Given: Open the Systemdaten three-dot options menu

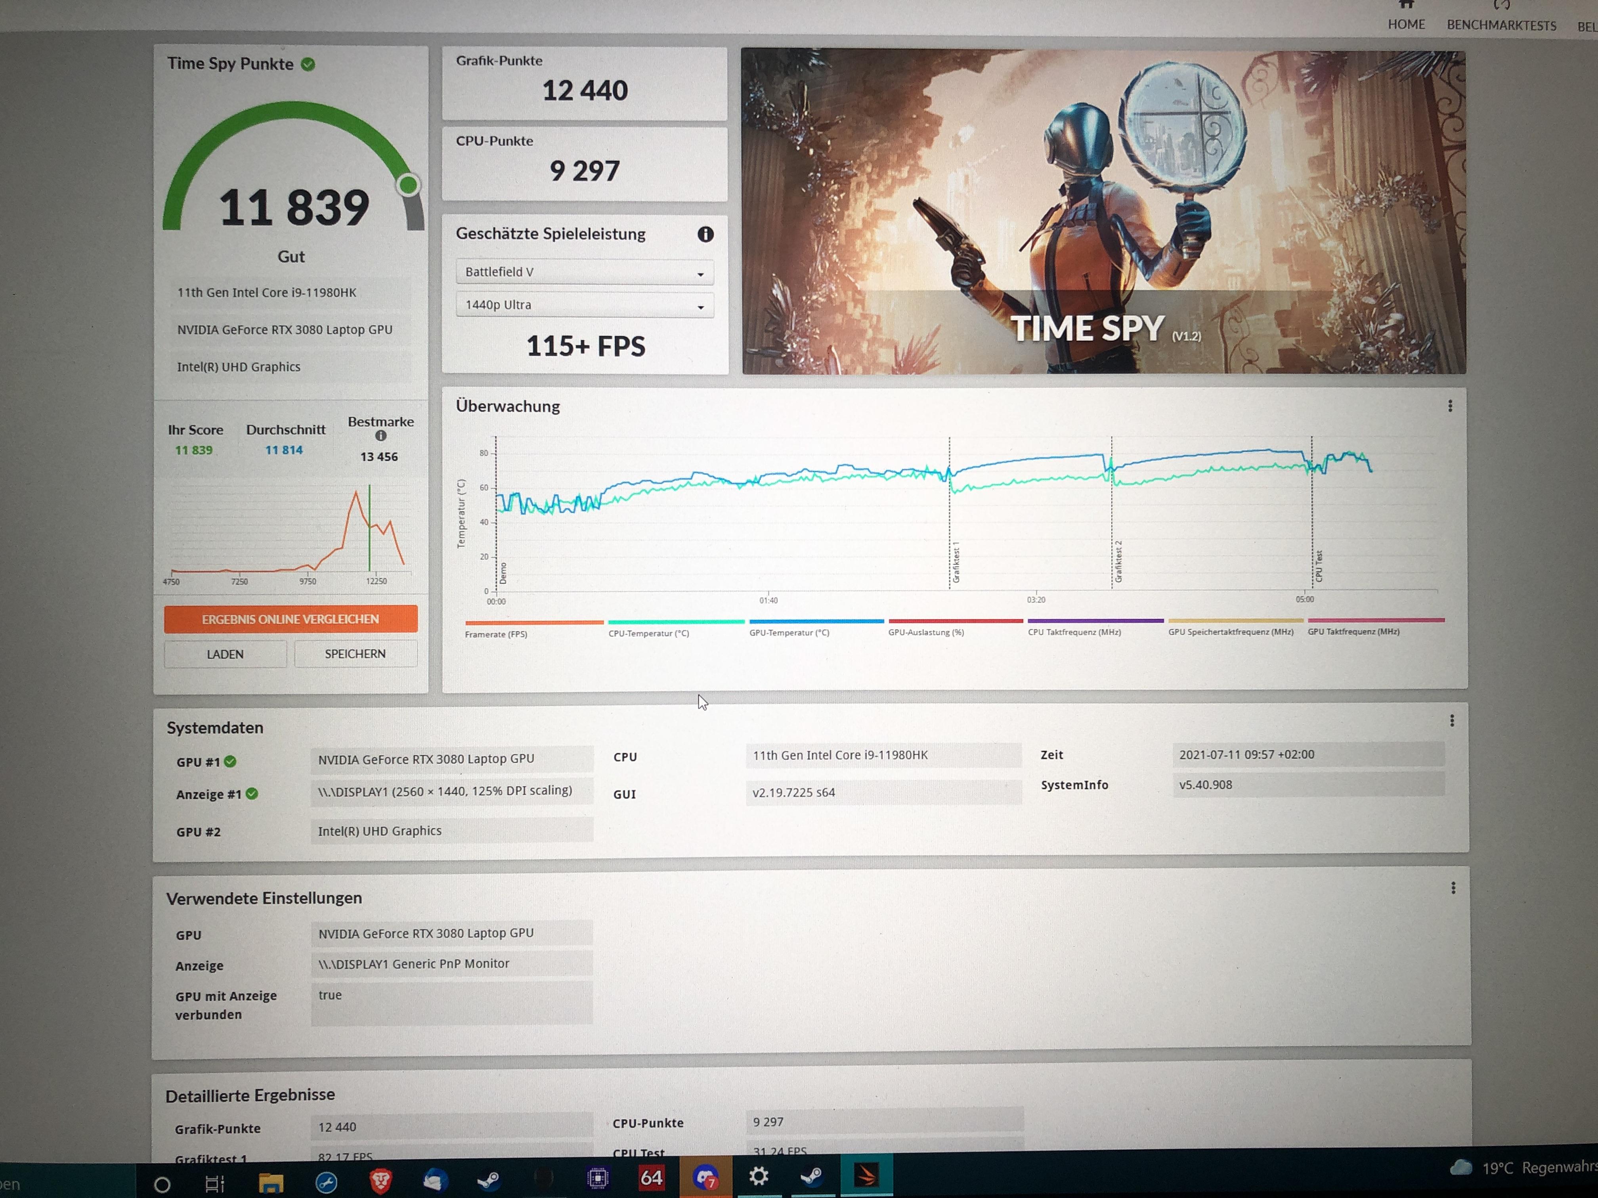Looking at the screenshot, I should click(1451, 721).
